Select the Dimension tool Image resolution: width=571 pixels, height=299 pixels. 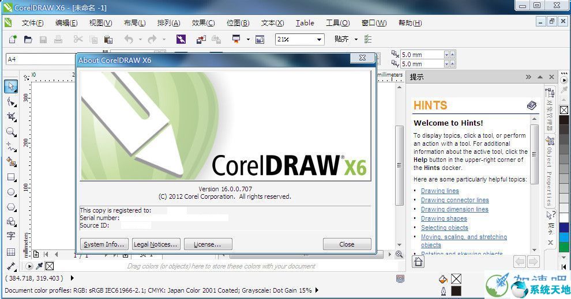11,267
